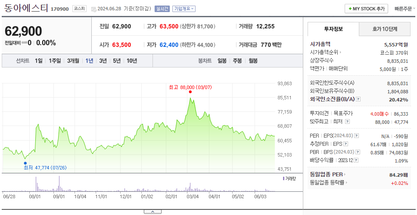Click the 시가총액 value 5,557억원
Viewport: 417px width, 215px height.
click(x=396, y=45)
